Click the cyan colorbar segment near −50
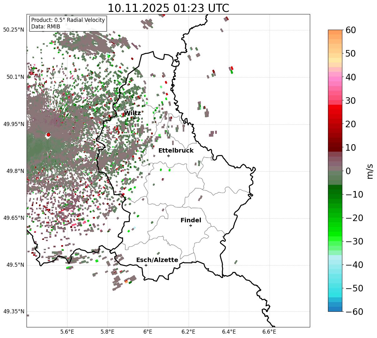The height and width of the screenshot is (338, 377). click(335, 291)
